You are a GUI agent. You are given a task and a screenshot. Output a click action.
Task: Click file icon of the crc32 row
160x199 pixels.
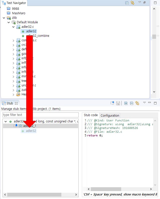pyautogui.click(x=19, y=45)
